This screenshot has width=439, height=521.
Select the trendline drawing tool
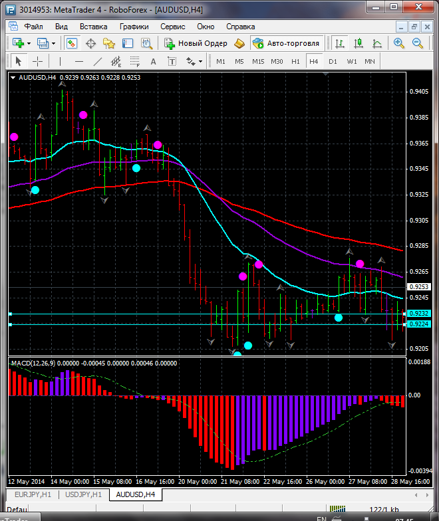pyautogui.click(x=97, y=61)
